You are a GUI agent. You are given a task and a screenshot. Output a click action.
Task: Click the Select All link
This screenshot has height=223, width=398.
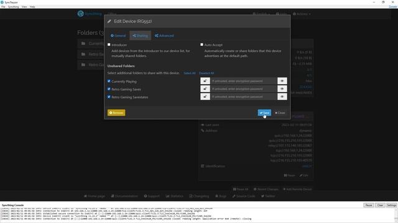point(190,73)
